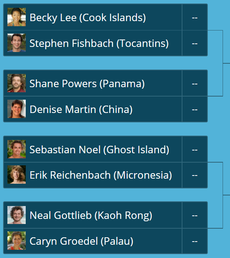Viewport: 230px width, 258px height.
Task: Click Sebastian Noel's profile photo
Action: [17, 149]
